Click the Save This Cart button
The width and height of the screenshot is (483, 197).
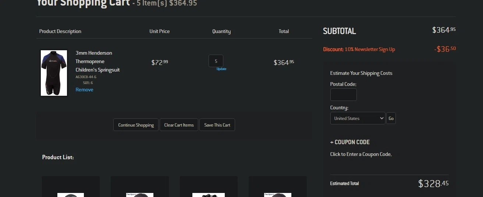point(217,125)
